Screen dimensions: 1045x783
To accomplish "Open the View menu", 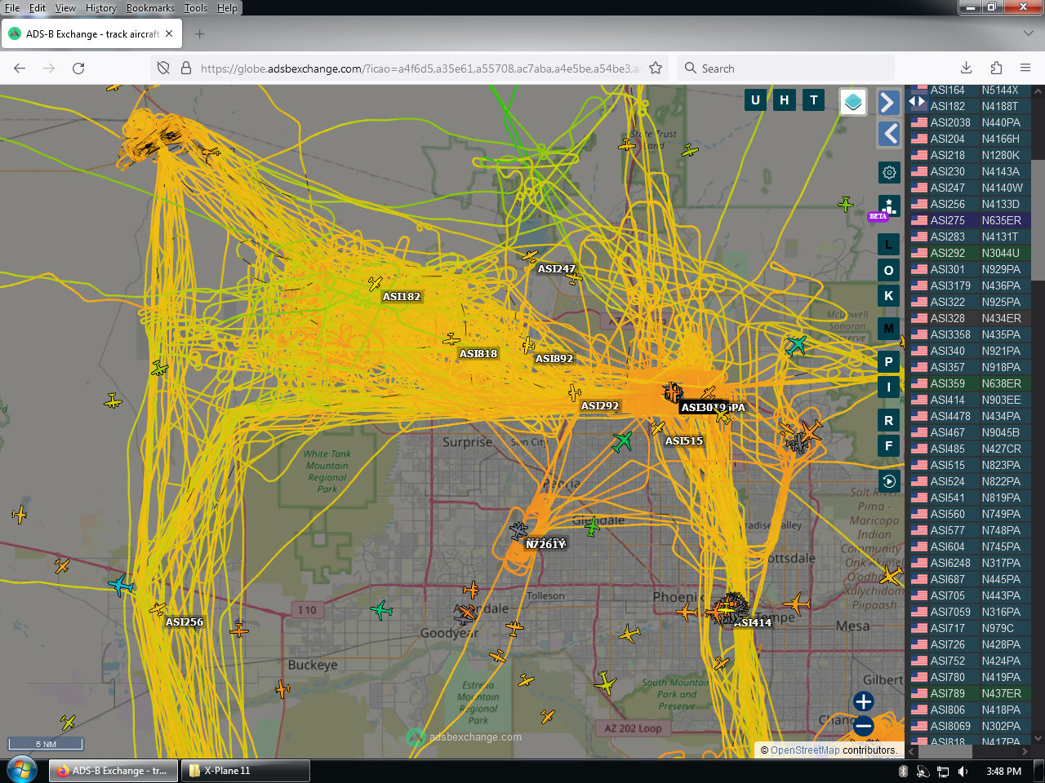I will point(65,8).
